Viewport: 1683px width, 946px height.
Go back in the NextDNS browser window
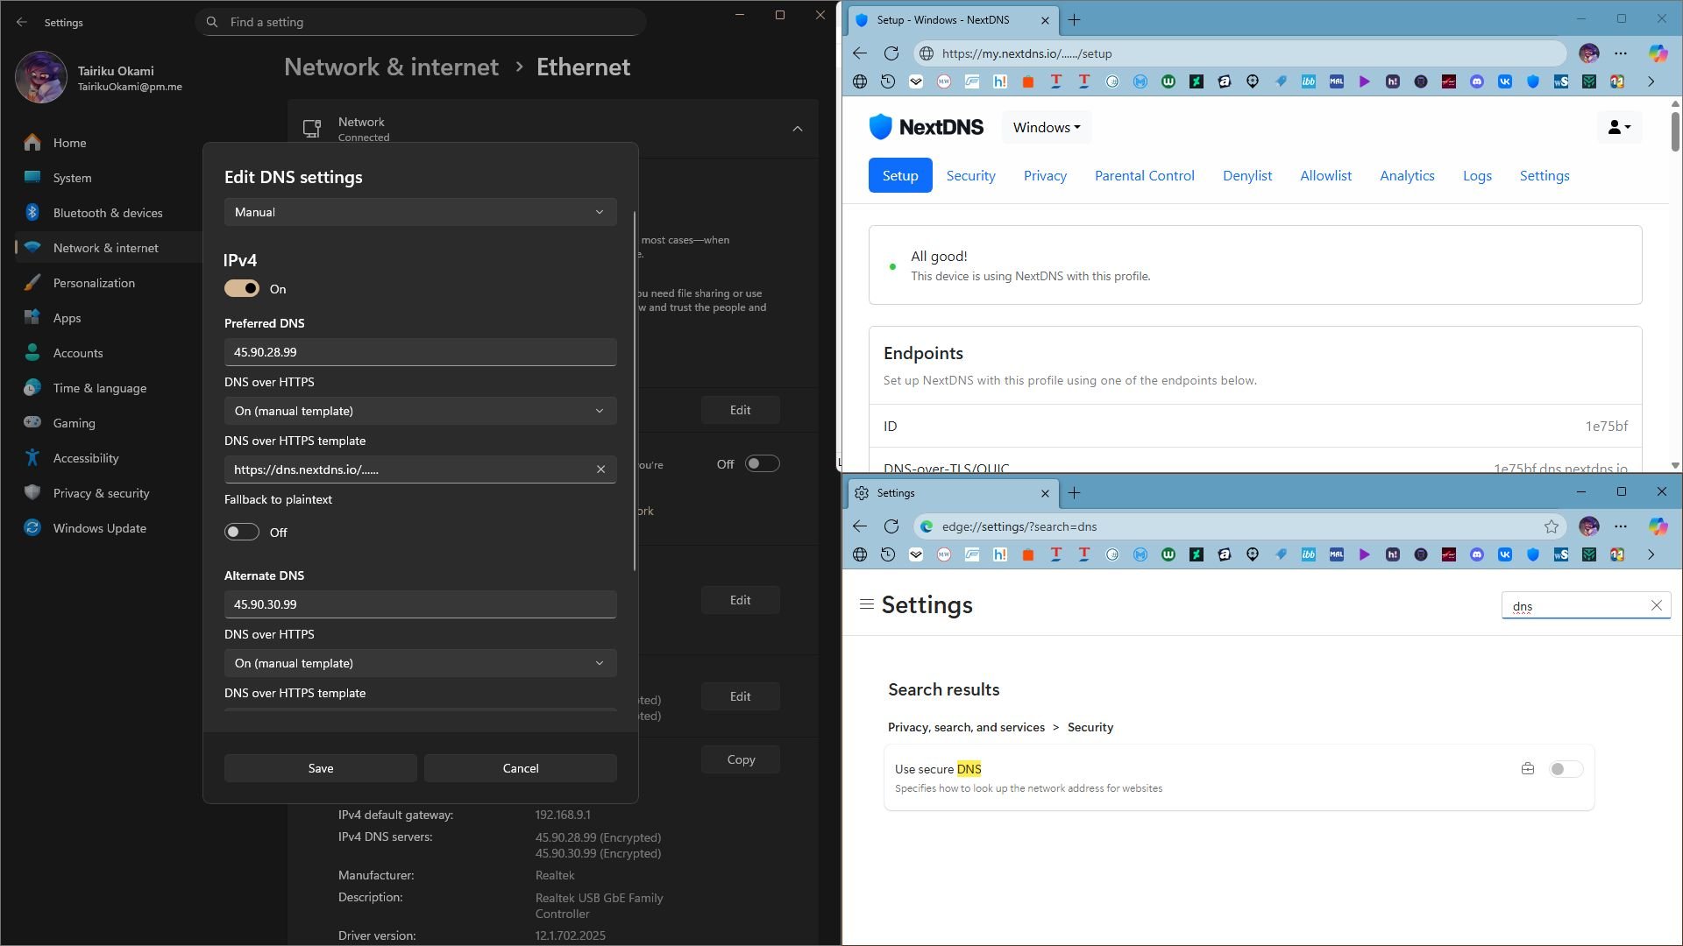(860, 53)
